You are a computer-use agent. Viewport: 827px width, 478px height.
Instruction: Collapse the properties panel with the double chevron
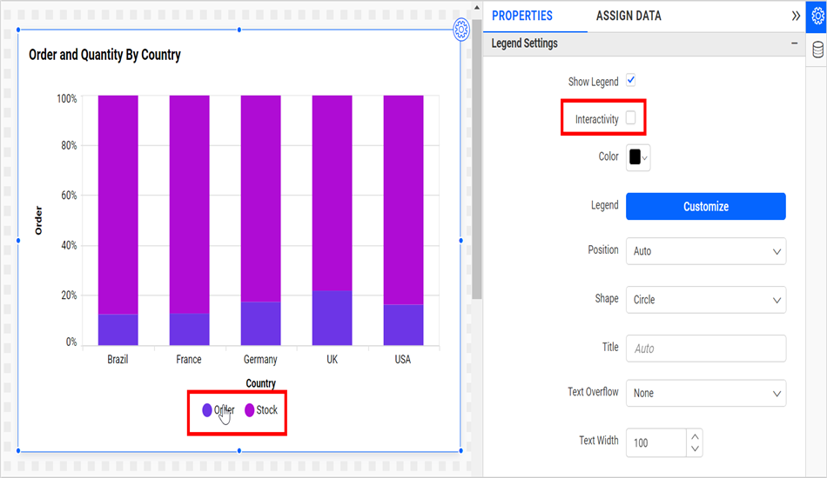(x=796, y=16)
